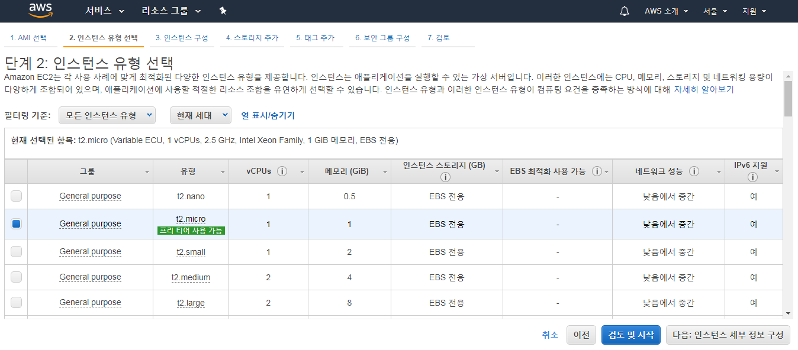
Task: Click info icon next to 네트워크 성능
Action: pyautogui.click(x=694, y=171)
